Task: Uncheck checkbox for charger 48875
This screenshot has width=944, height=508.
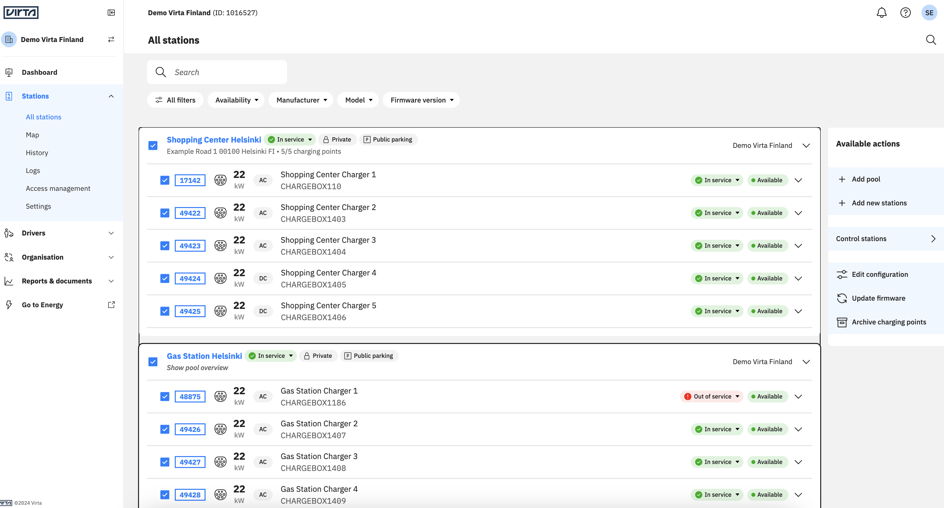Action: click(165, 397)
